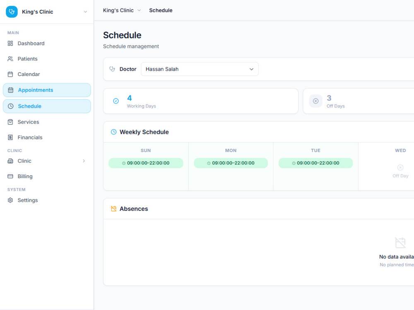Click the Settings gear icon

(10, 200)
